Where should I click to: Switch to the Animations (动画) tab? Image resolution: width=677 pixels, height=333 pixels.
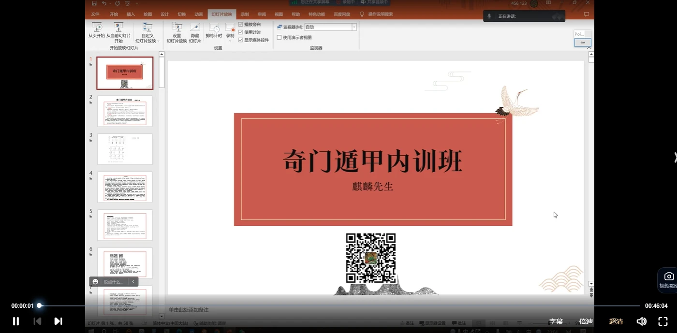[198, 14]
